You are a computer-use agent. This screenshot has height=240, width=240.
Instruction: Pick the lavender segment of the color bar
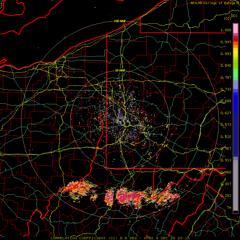(x=235, y=85)
